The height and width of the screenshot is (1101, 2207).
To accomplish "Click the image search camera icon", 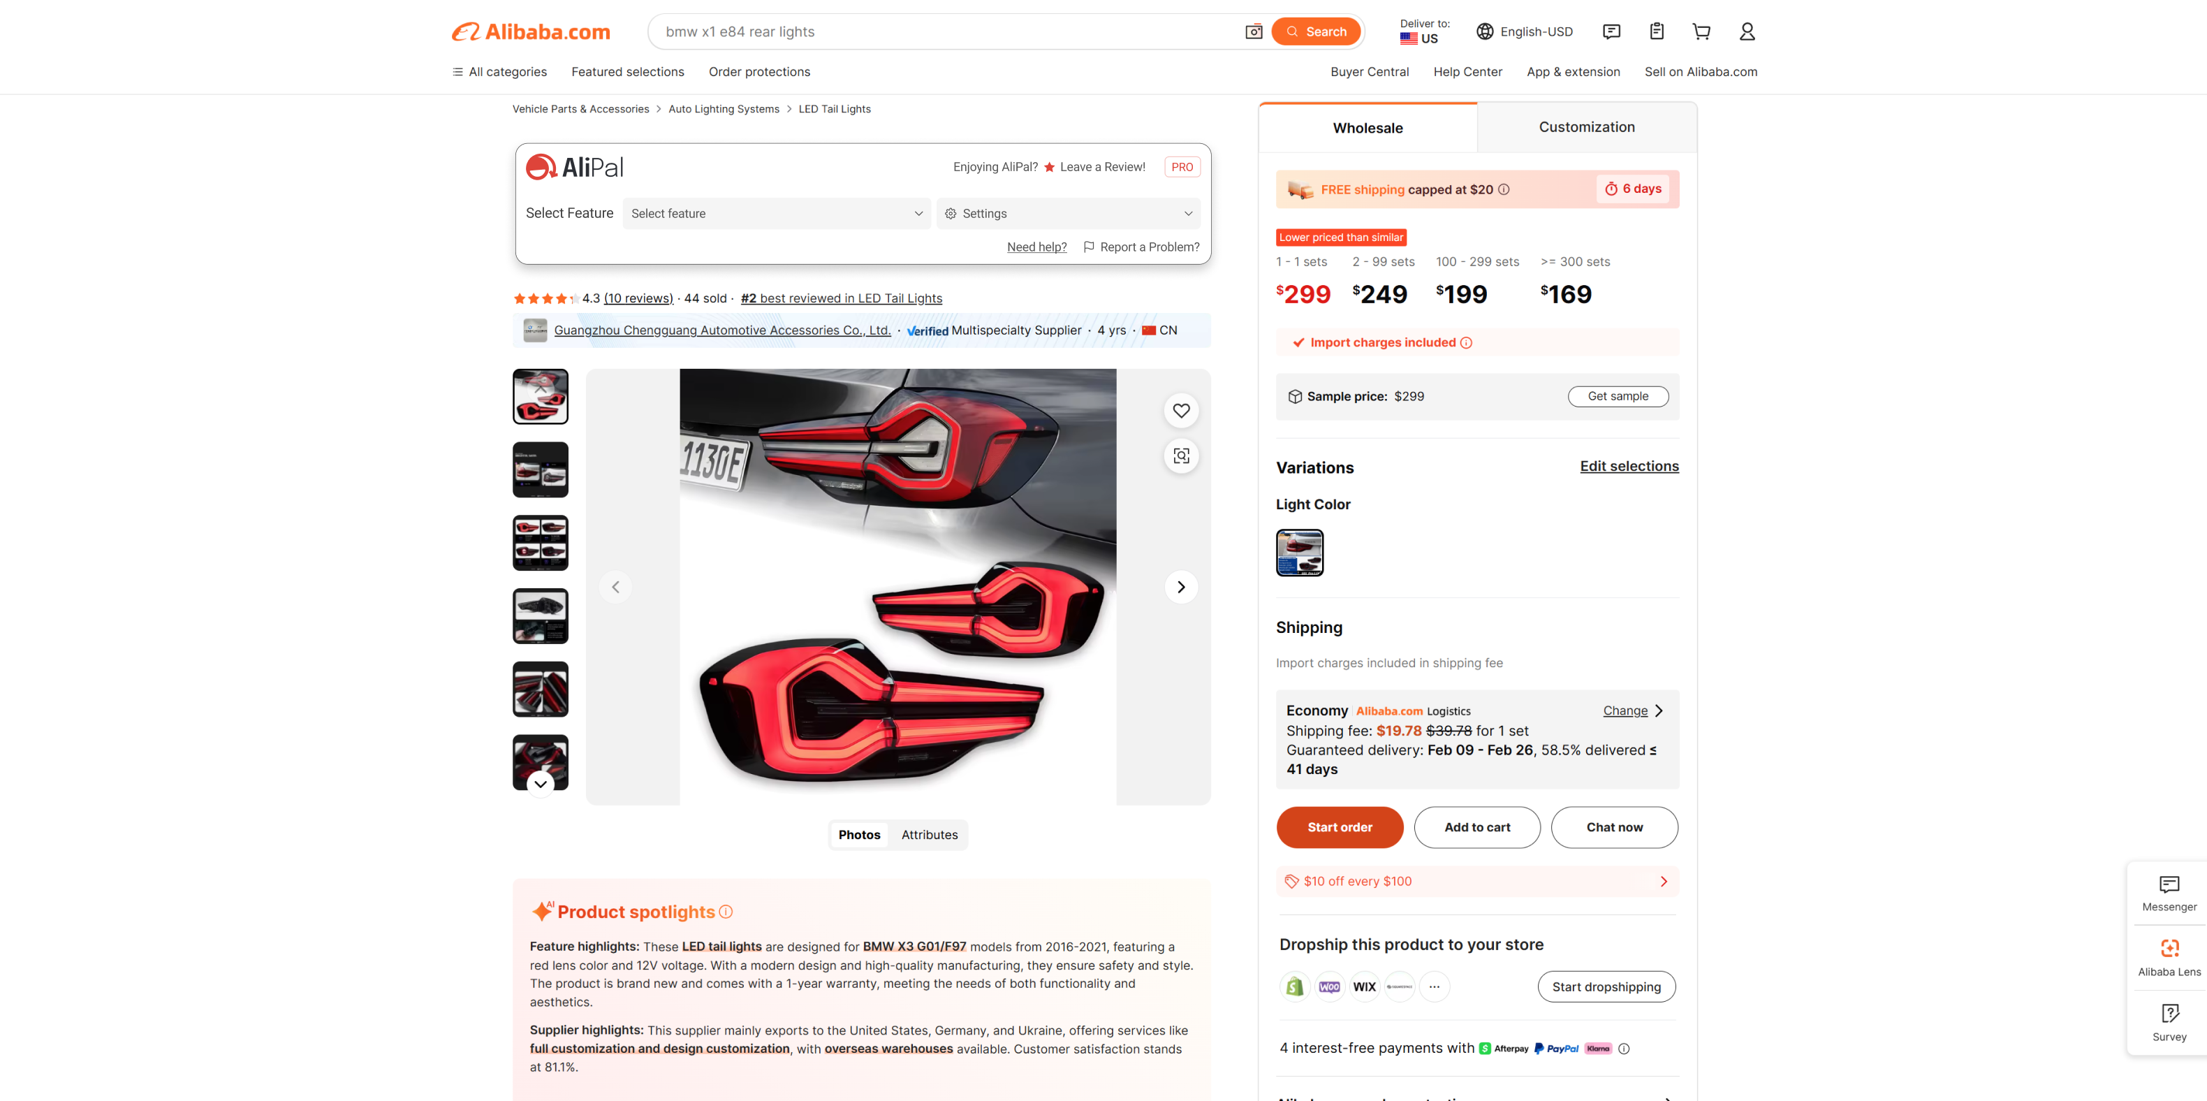I will point(1254,31).
